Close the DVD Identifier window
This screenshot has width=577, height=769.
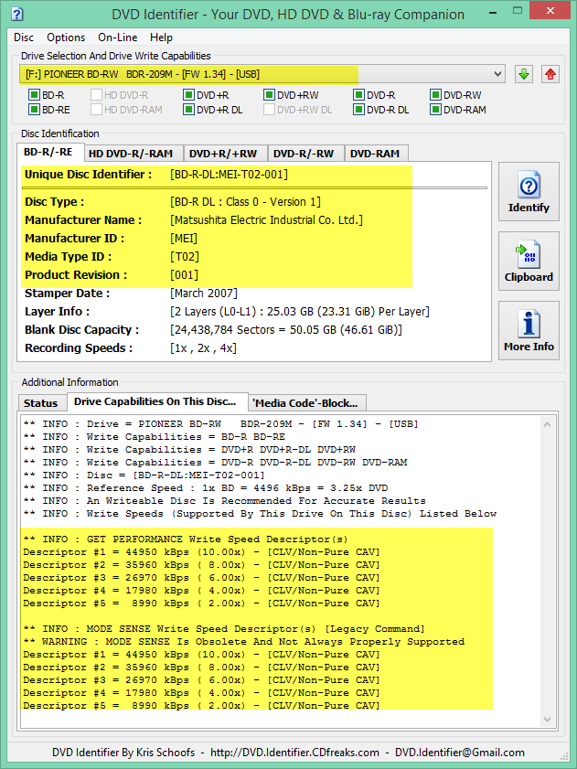(x=550, y=9)
